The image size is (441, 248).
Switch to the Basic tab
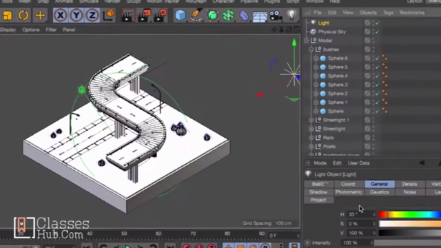pyautogui.click(x=318, y=184)
